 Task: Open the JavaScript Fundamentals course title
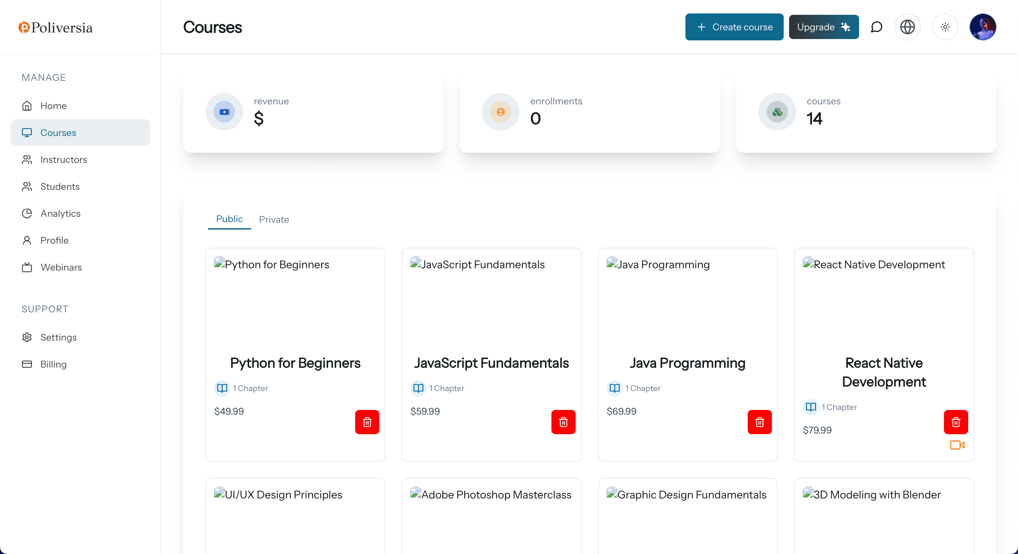tap(491, 363)
